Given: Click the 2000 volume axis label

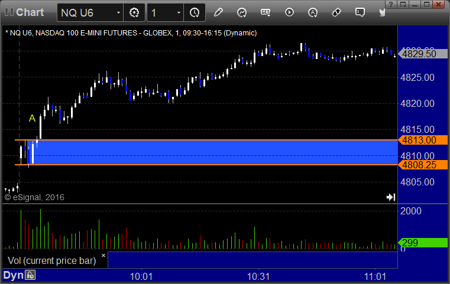Looking at the screenshot, I should tap(411, 211).
